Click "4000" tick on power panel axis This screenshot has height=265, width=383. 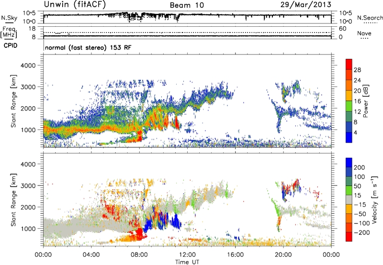[x=28, y=66]
